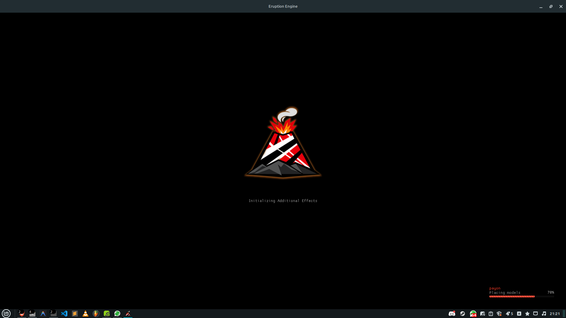Open wired network connection tray icon
Viewport: 566px width, 318px height.
coord(536,314)
